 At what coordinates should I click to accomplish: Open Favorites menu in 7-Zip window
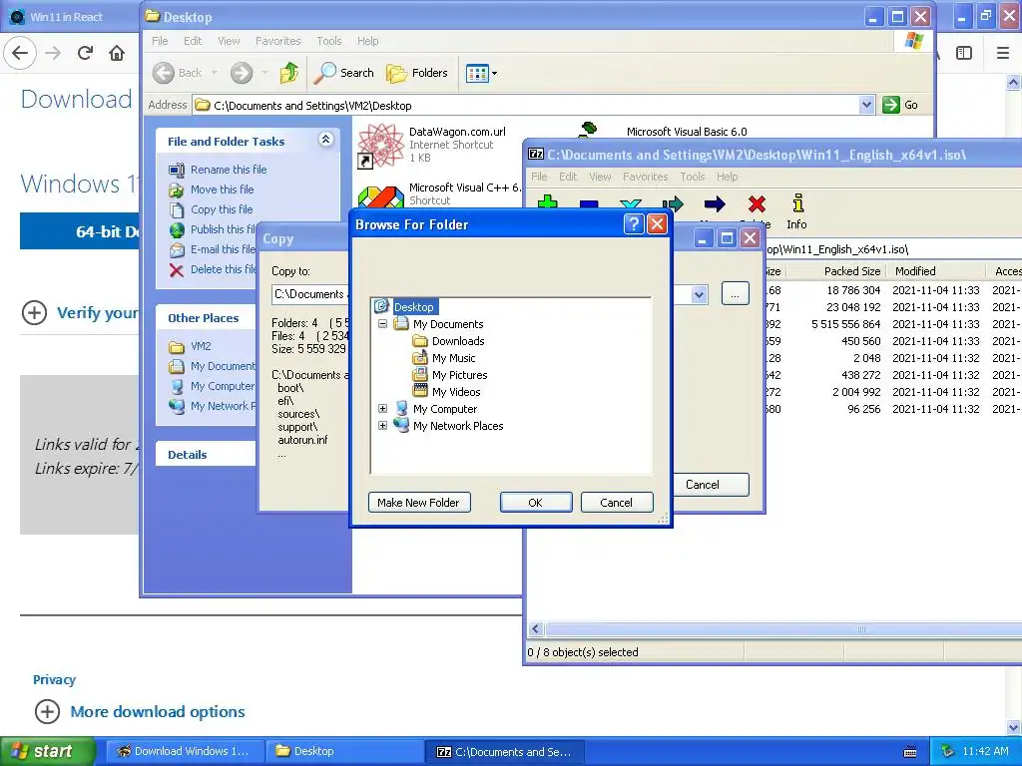click(645, 177)
